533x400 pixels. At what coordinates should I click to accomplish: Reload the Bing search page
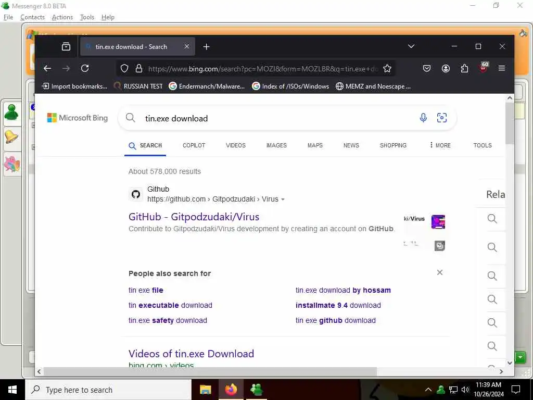(x=85, y=68)
